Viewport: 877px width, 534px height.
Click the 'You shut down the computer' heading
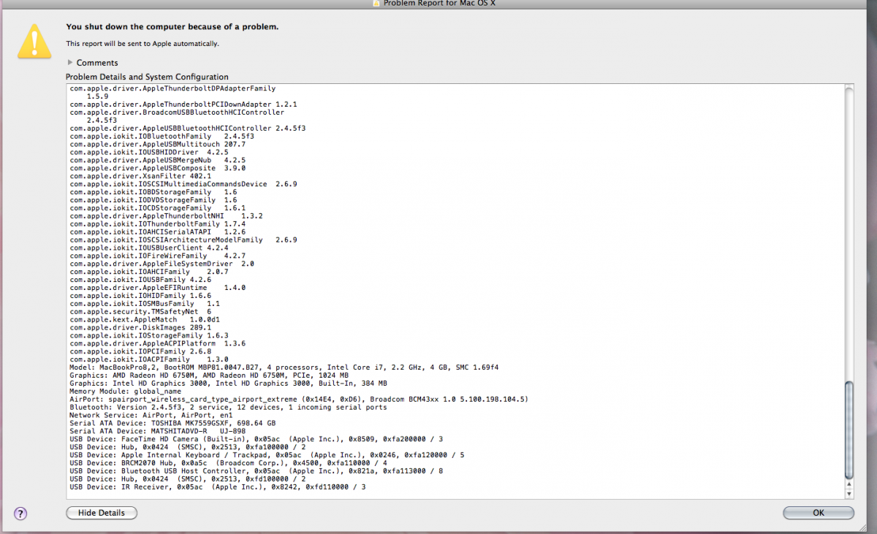pos(172,27)
